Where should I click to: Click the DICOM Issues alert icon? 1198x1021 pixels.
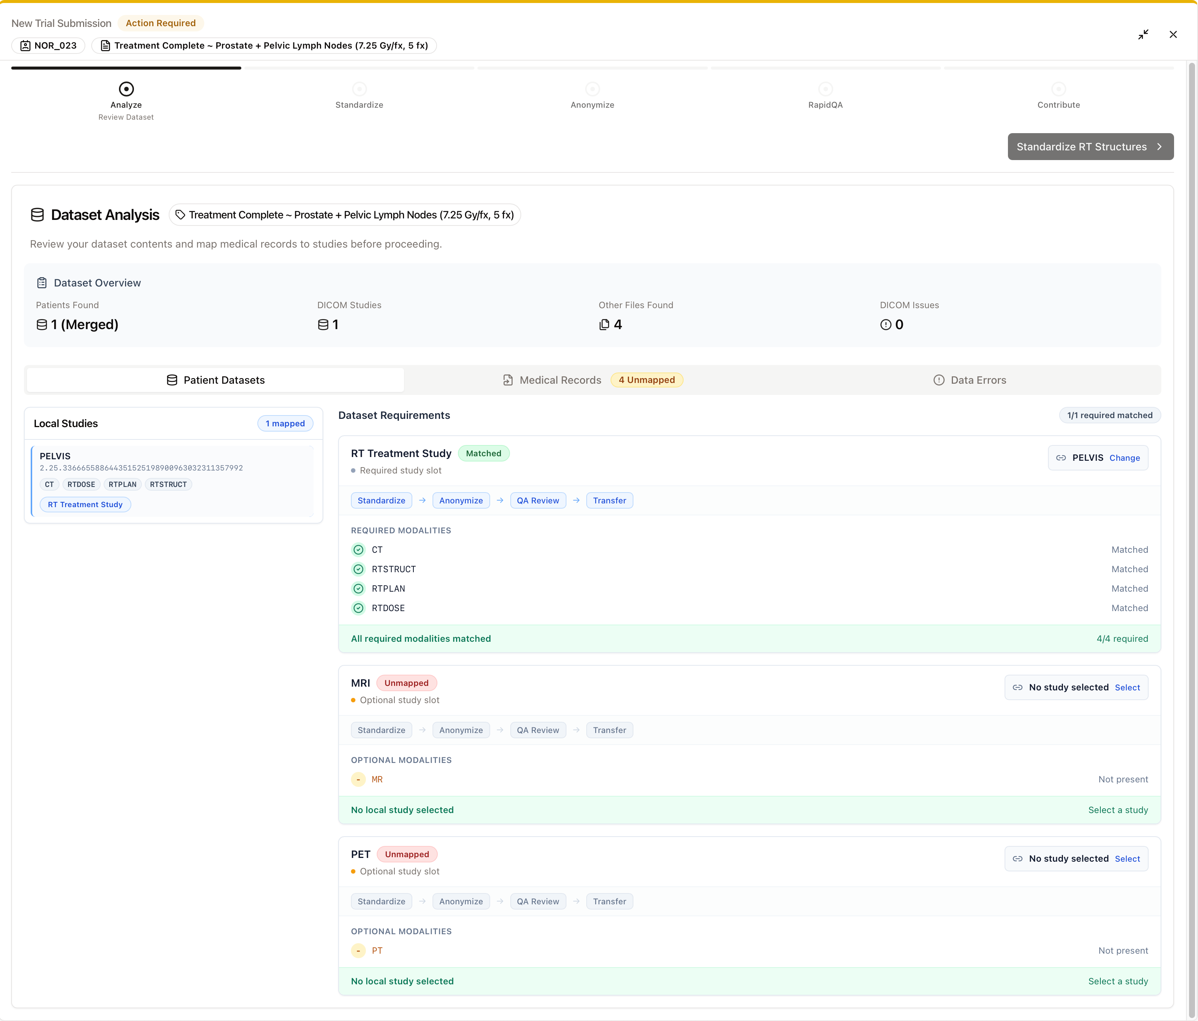point(885,325)
